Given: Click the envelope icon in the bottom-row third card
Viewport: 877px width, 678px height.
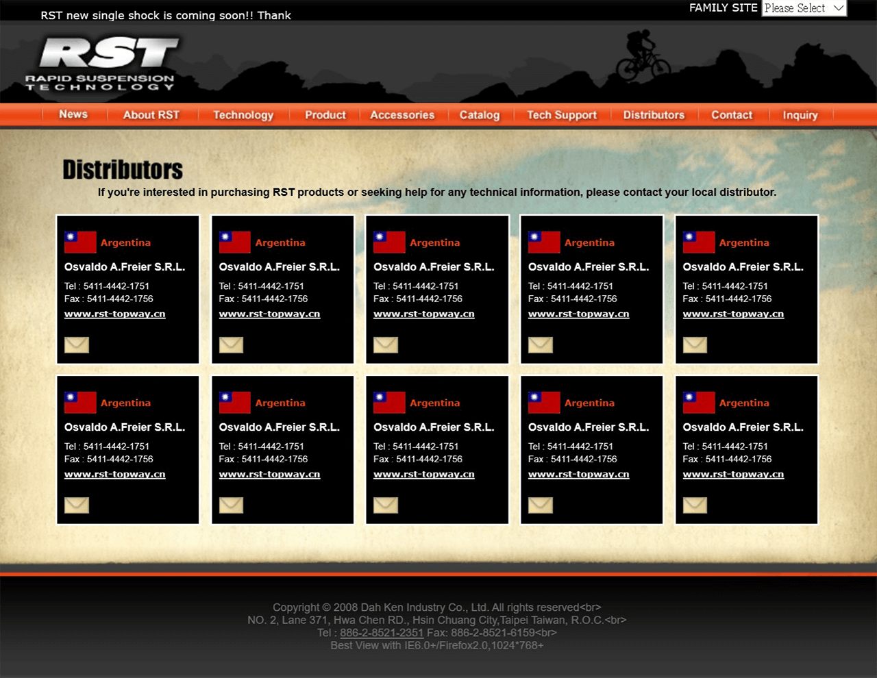Looking at the screenshot, I should [386, 505].
